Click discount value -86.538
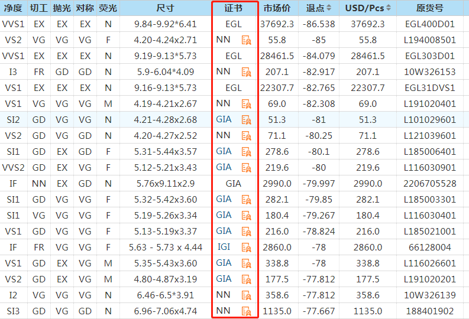This screenshot has height=319, width=469. tap(319, 24)
